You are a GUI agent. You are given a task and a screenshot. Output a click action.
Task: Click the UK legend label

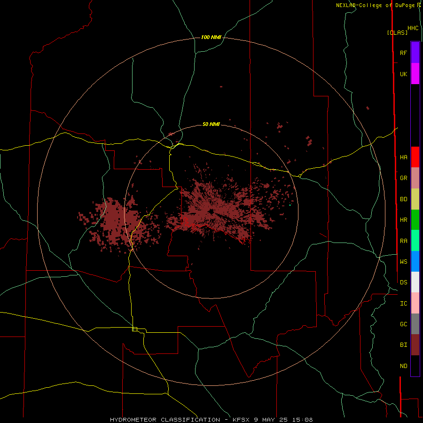[x=403, y=74]
